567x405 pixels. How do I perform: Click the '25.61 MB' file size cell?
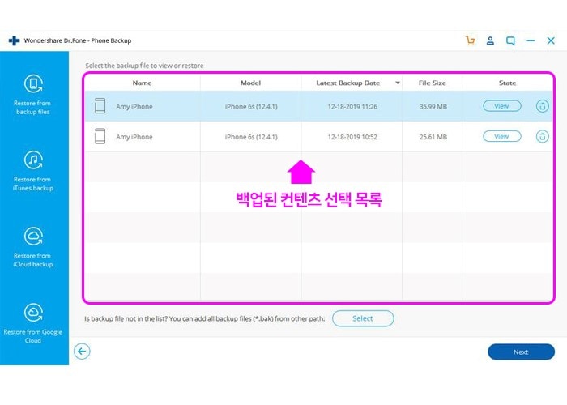pyautogui.click(x=433, y=137)
